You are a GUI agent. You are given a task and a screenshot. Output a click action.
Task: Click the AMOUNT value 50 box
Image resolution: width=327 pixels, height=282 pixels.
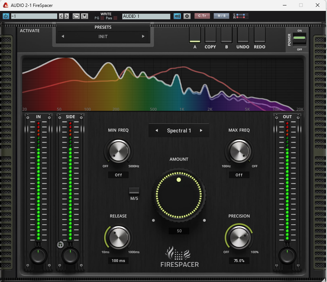[x=179, y=231]
